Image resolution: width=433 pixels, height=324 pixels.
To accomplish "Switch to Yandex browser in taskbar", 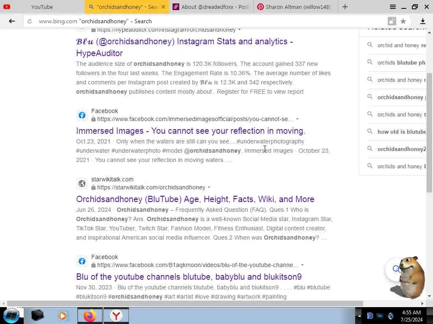I will point(116,316).
